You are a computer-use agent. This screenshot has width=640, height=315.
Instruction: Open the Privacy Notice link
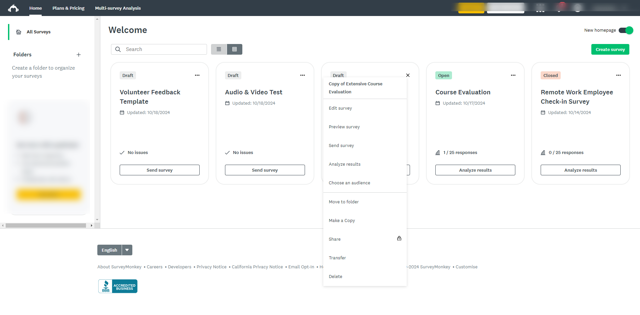coord(212,267)
